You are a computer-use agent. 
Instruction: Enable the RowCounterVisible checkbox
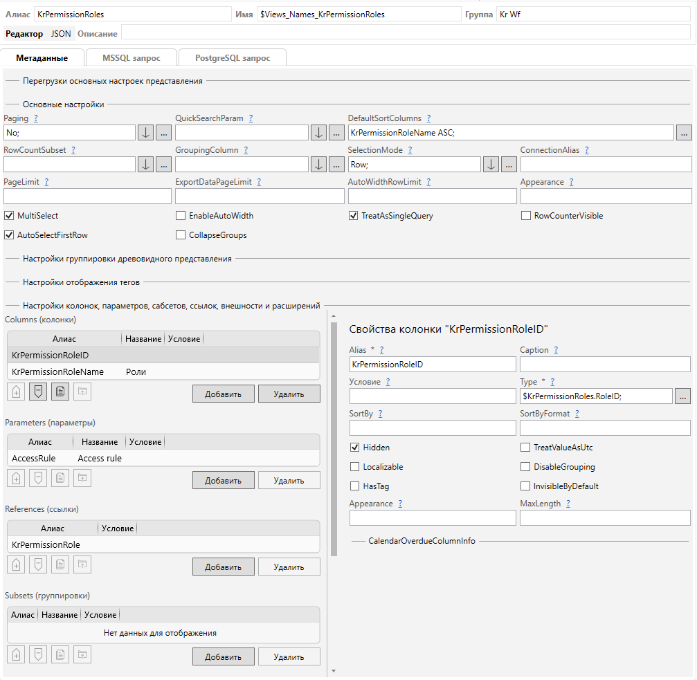(526, 216)
